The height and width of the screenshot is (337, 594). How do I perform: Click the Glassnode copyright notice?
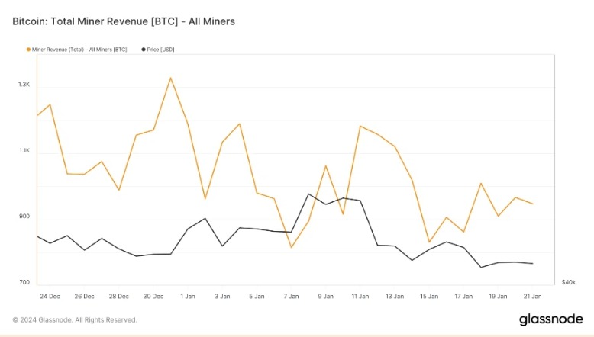tap(75, 319)
